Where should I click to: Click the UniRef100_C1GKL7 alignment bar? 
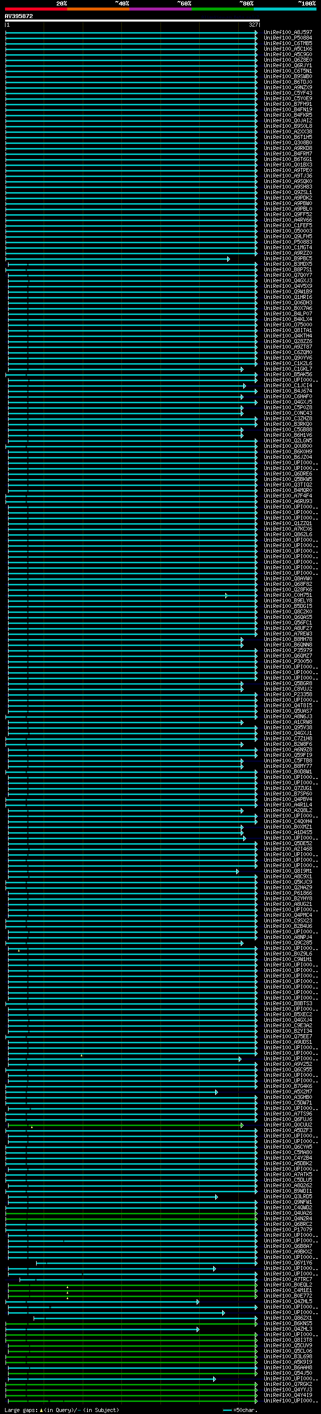[126, 369]
